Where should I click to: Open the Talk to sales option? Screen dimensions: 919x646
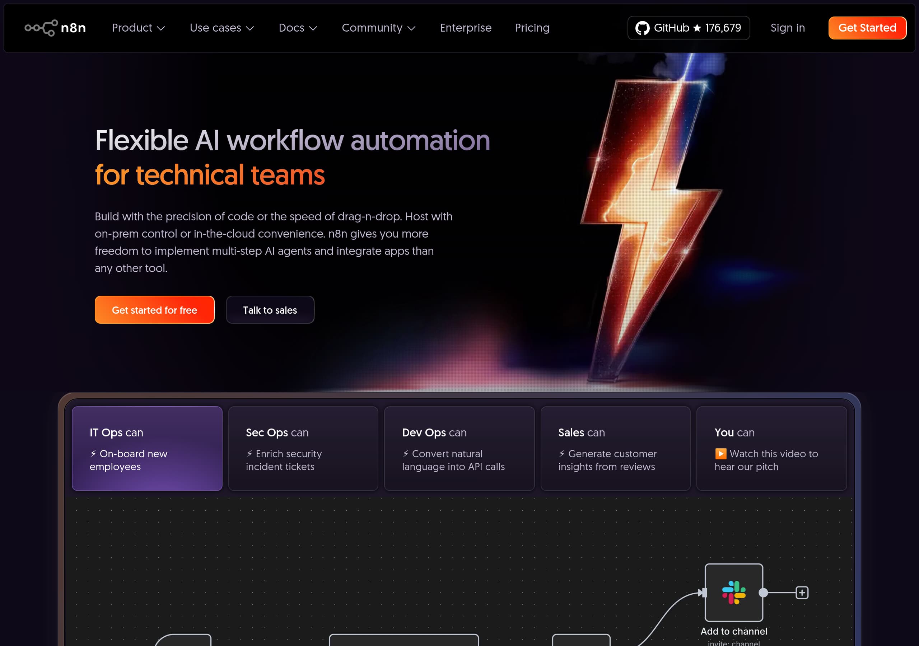(x=270, y=310)
